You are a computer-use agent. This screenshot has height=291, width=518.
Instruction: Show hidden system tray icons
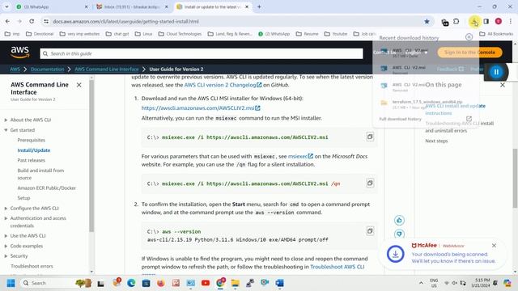421,283
